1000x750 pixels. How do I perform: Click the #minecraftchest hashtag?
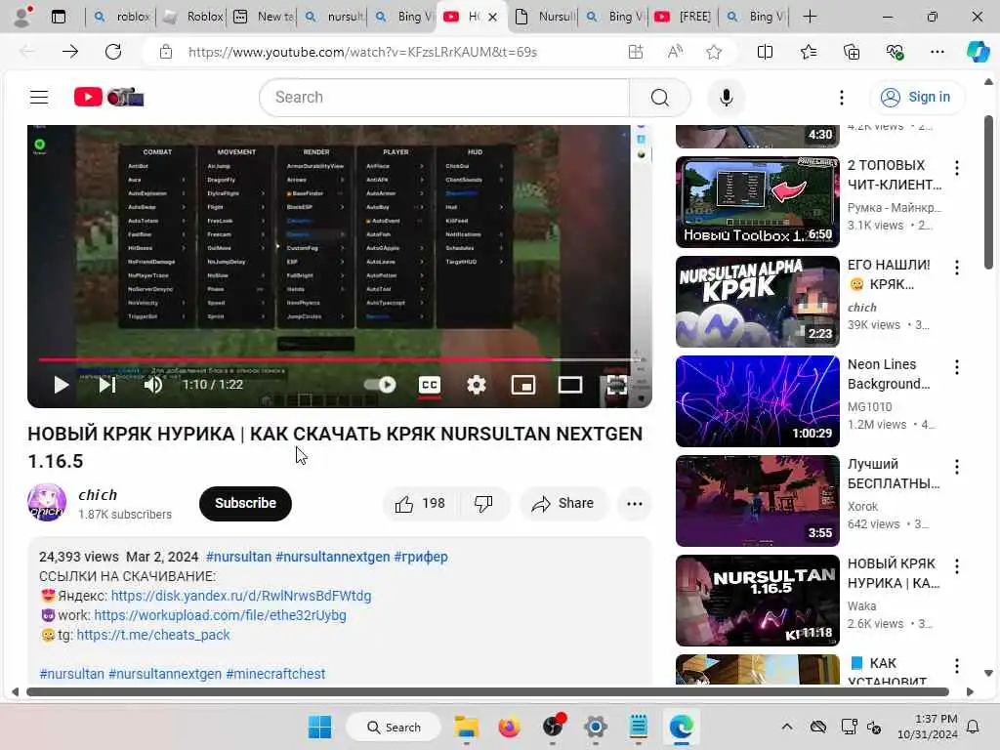(x=275, y=674)
